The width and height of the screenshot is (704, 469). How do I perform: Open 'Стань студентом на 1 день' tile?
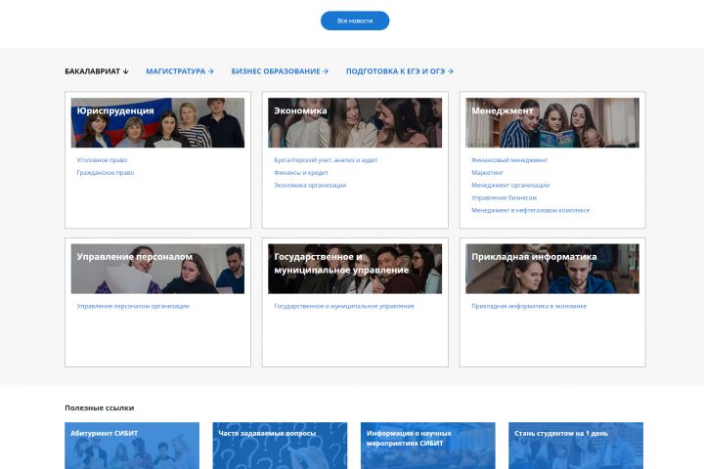point(576,446)
